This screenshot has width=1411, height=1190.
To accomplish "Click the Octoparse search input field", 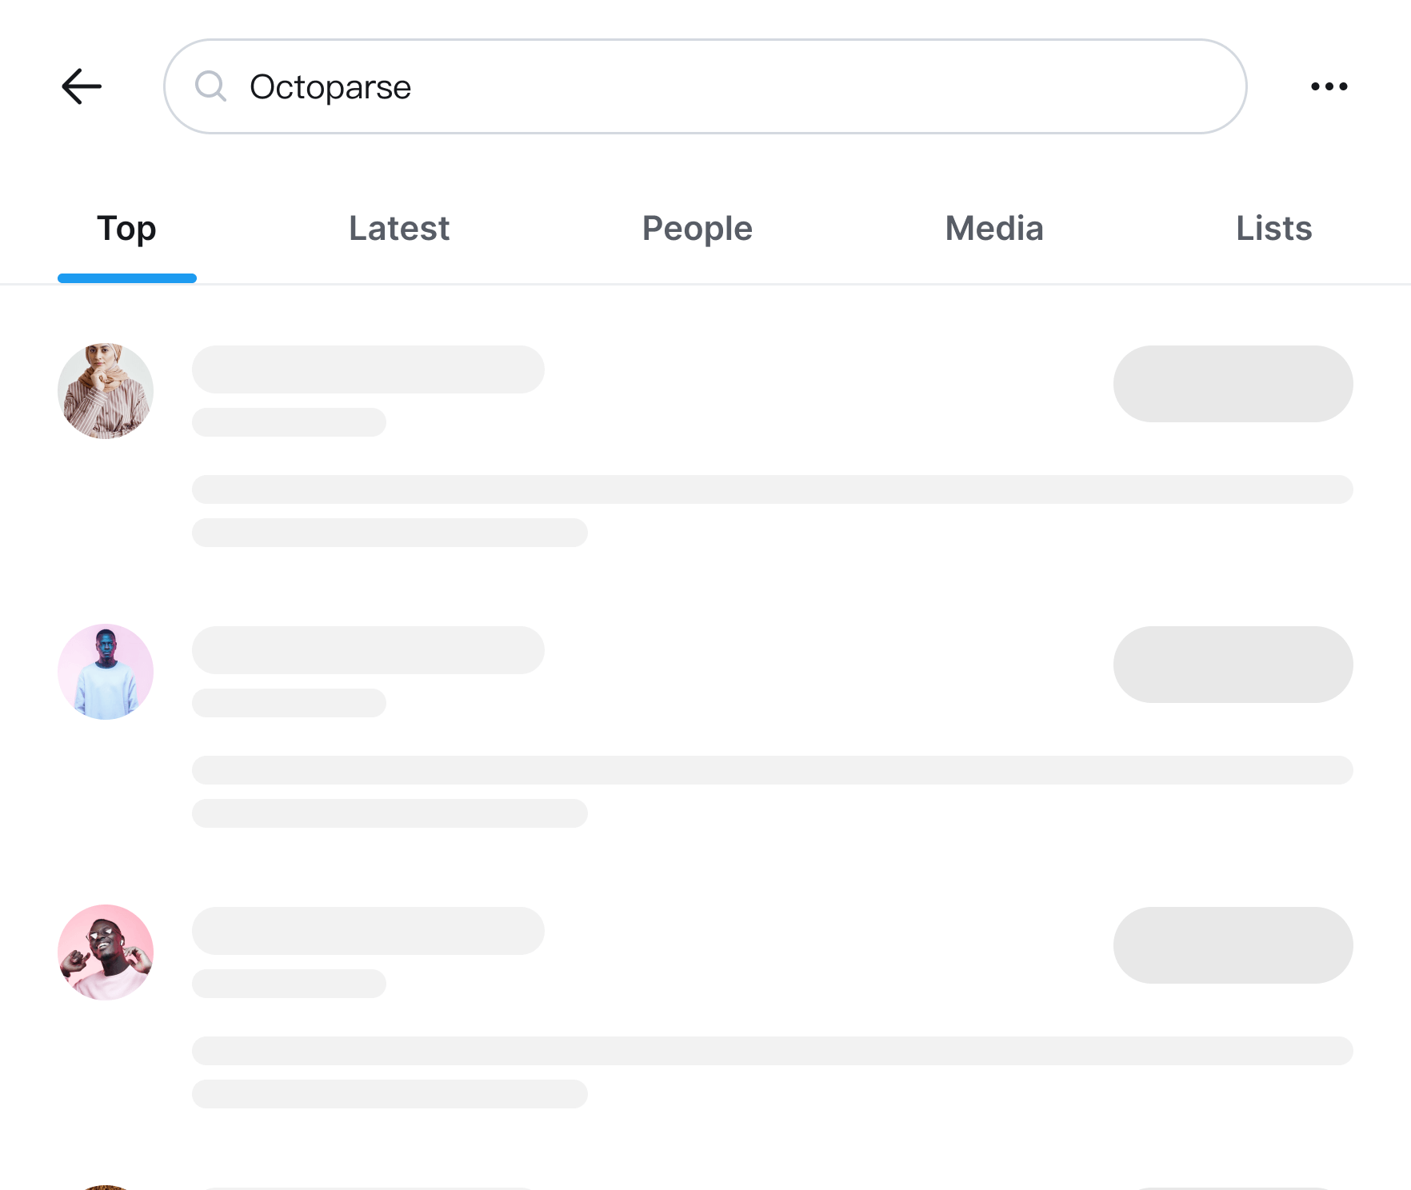I will point(720,86).
